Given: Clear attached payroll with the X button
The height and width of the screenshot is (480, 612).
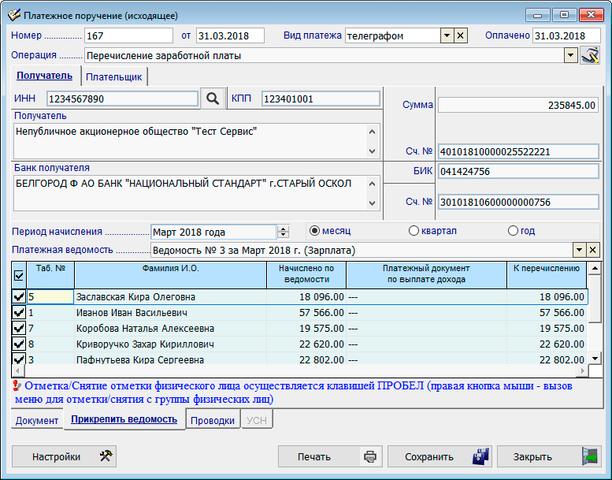Looking at the screenshot, I should 593,250.
